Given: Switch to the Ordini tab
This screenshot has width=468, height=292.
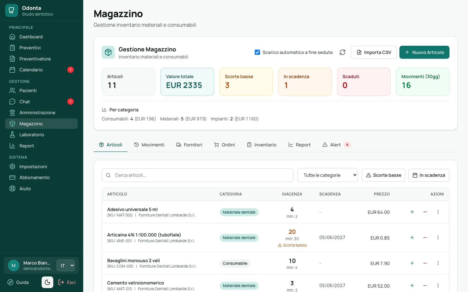Looking at the screenshot, I should [x=224, y=145].
